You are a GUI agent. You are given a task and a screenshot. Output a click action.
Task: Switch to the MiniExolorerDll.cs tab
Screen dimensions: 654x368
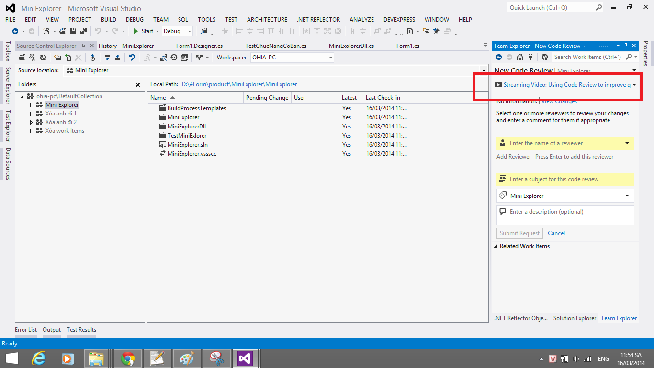[x=351, y=46]
